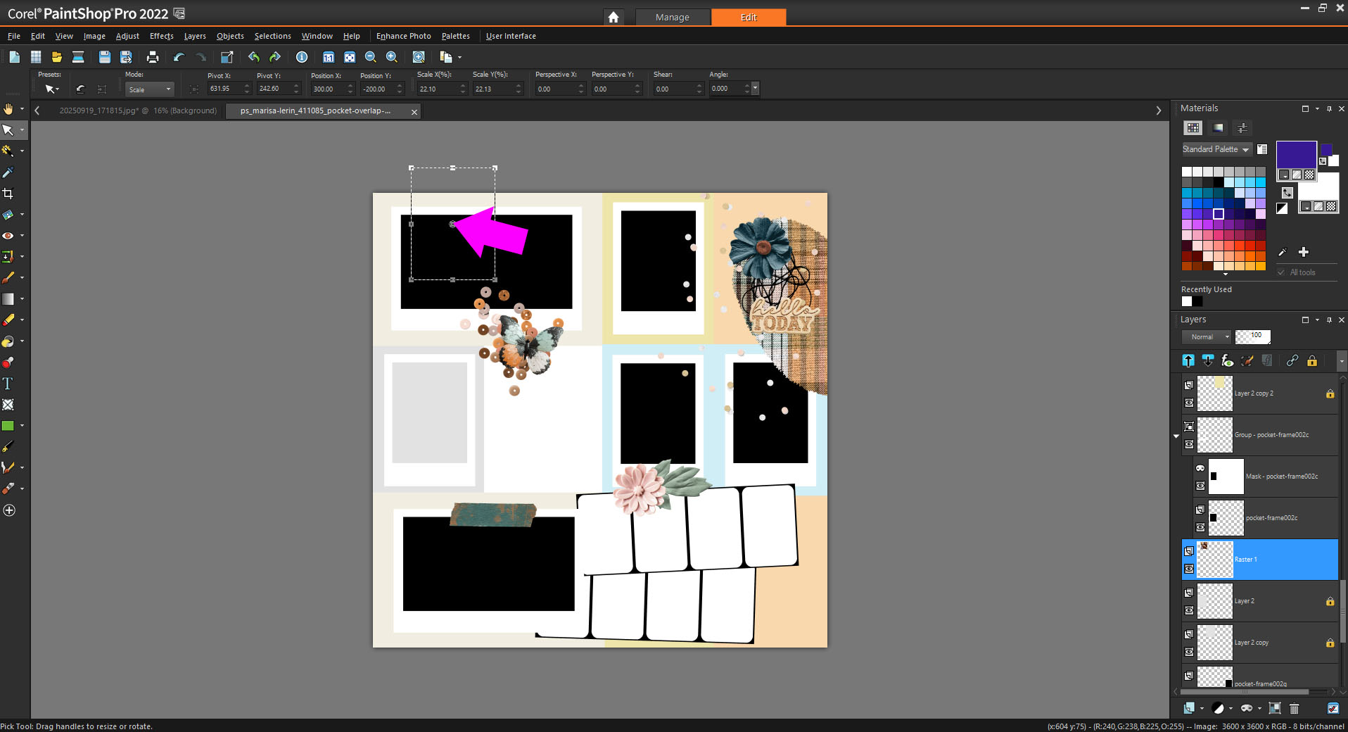Toggle visibility of Layer 2 copy 2
Viewport: 1348px width, 732px height.
click(x=1189, y=403)
